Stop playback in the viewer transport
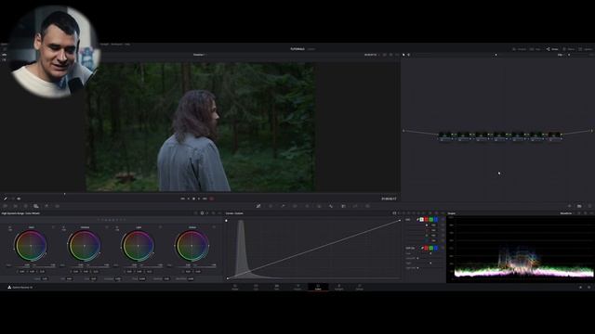595x334 pixels. 193,199
